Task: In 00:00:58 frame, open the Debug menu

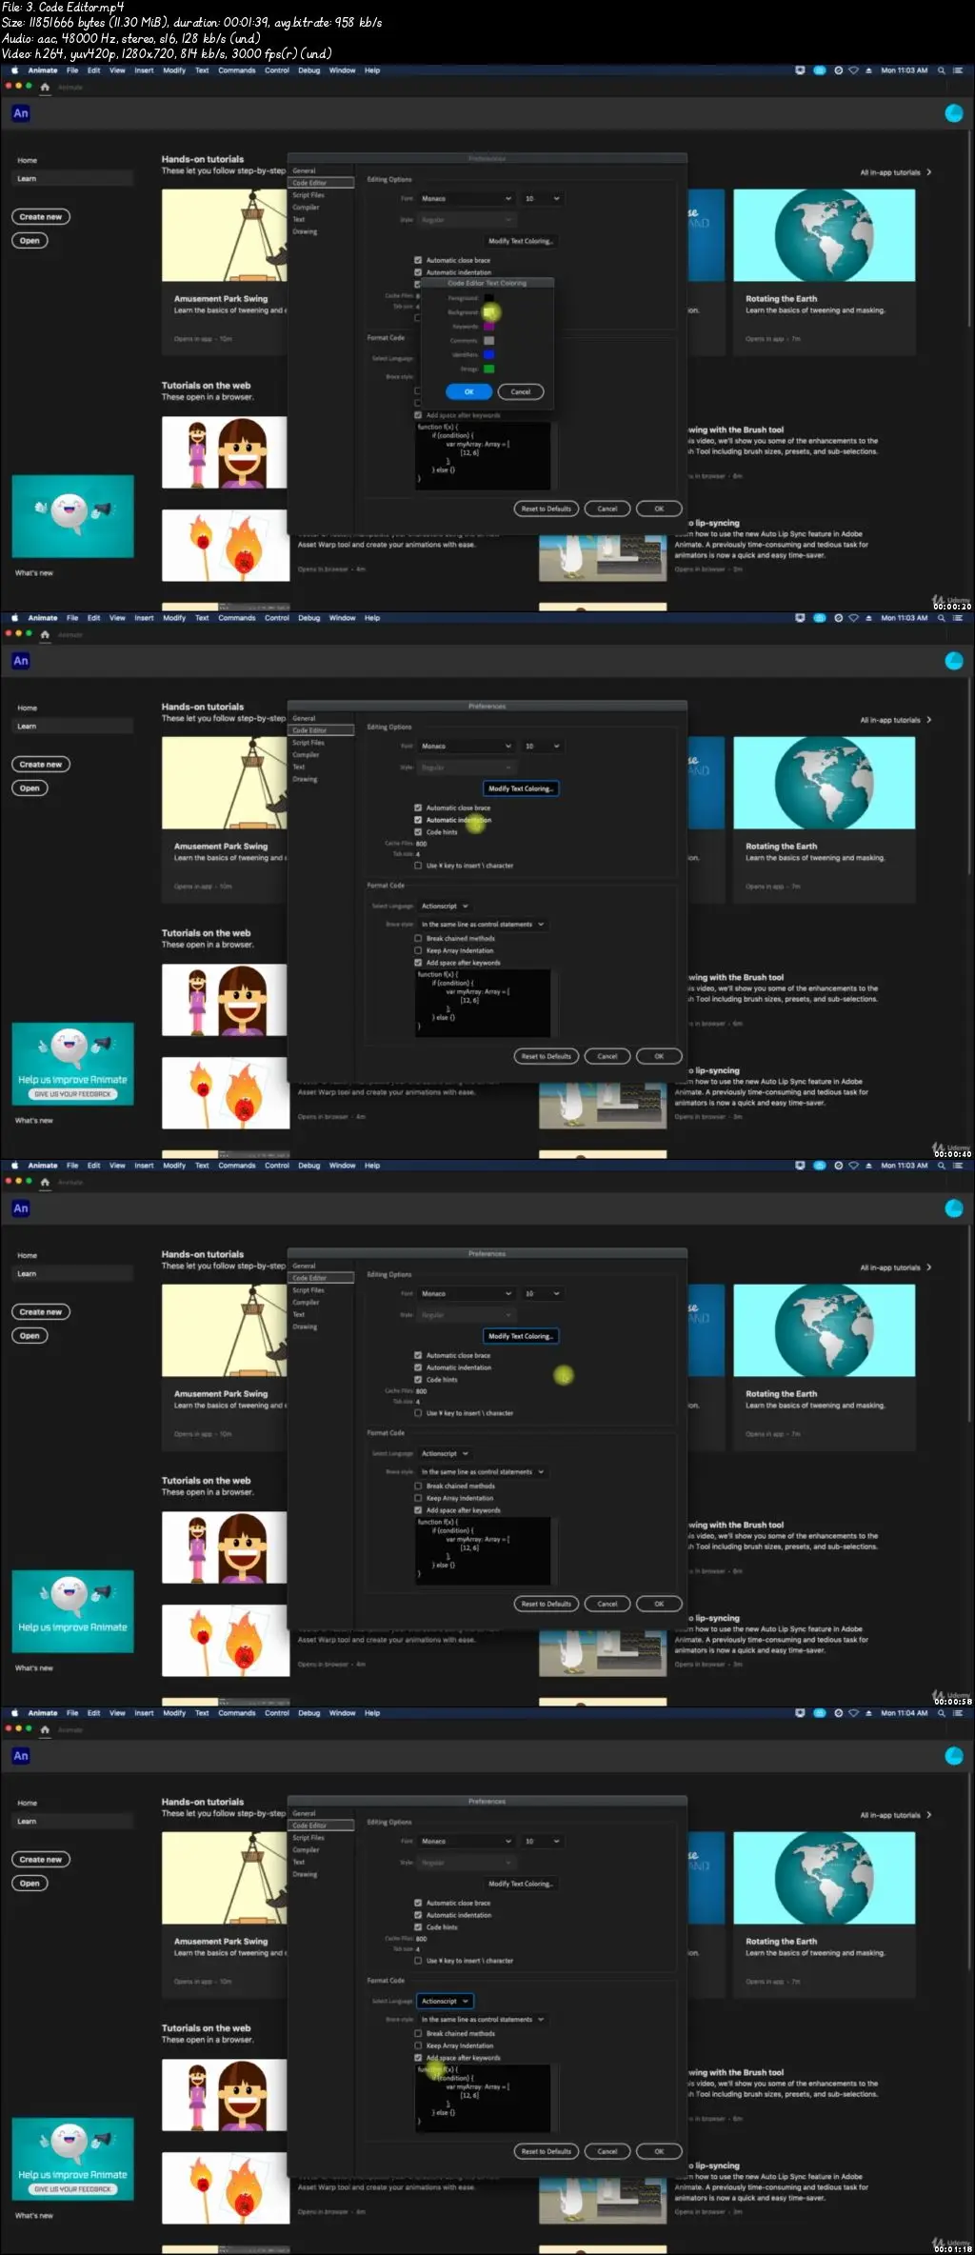Action: (x=309, y=1166)
